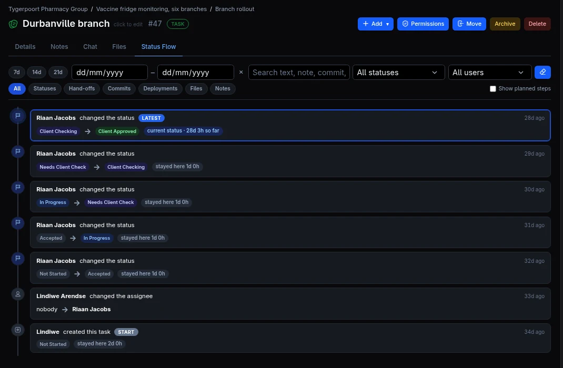The height and width of the screenshot is (368, 563).
Task: Switch to the Notes tab
Action: (x=59, y=47)
